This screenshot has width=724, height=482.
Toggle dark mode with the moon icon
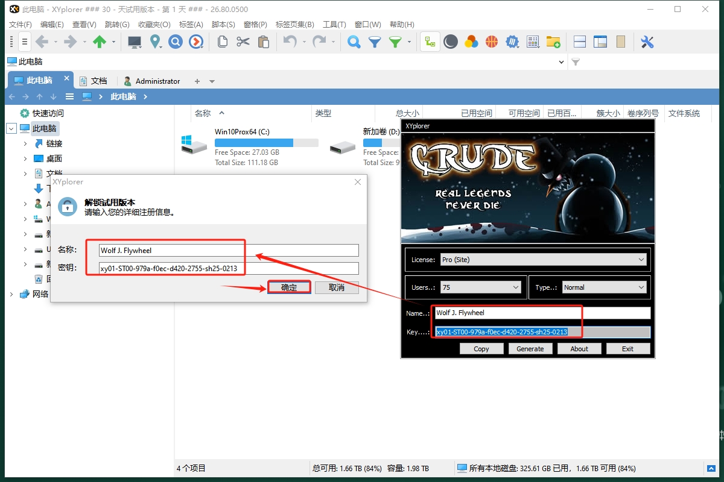451,42
